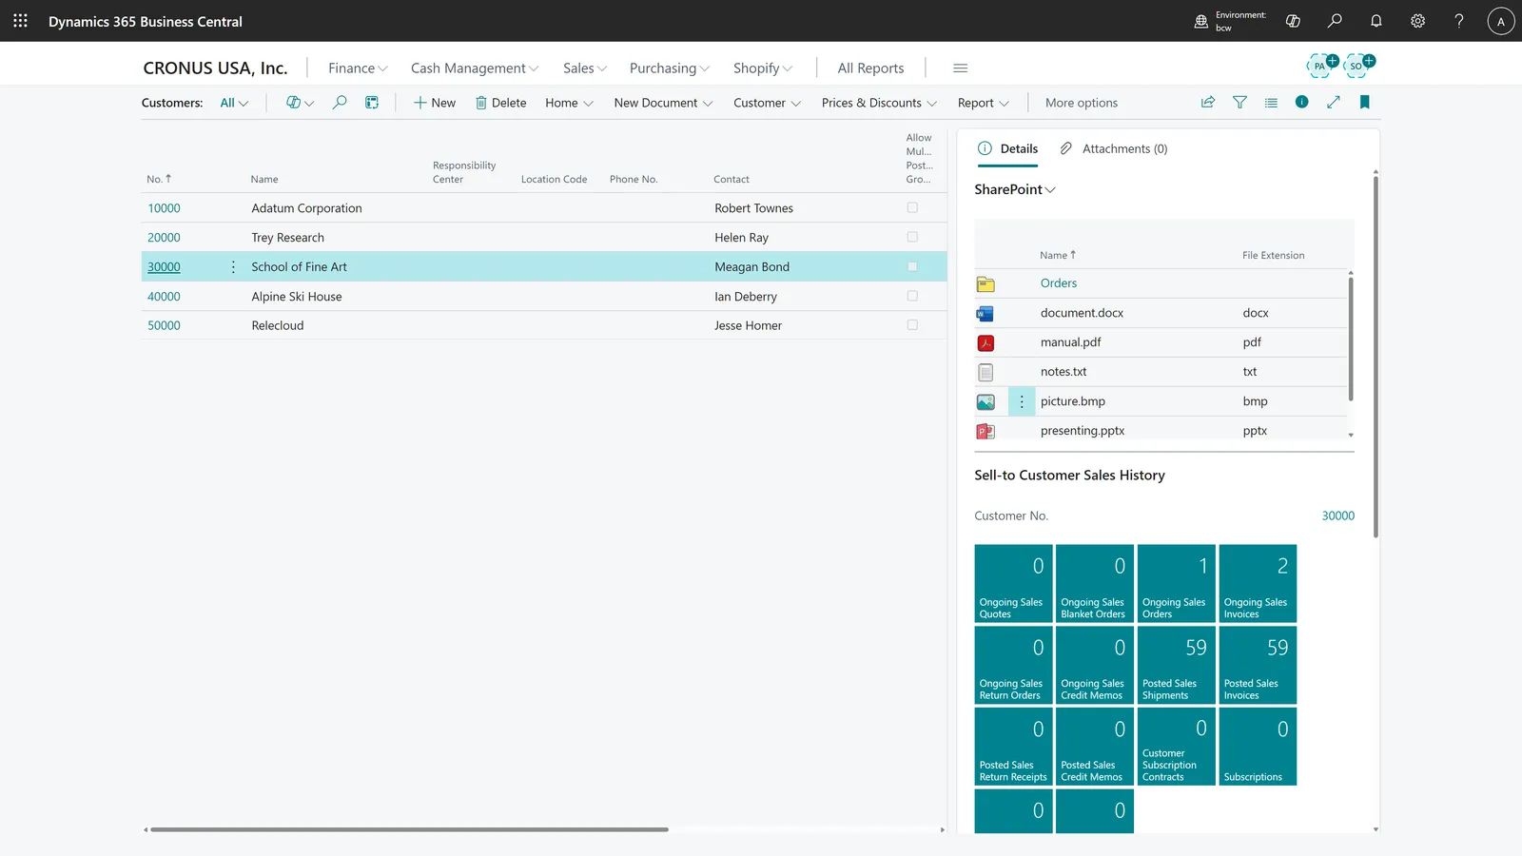Click the FactBox pane vertical scrollbar

(1376, 357)
